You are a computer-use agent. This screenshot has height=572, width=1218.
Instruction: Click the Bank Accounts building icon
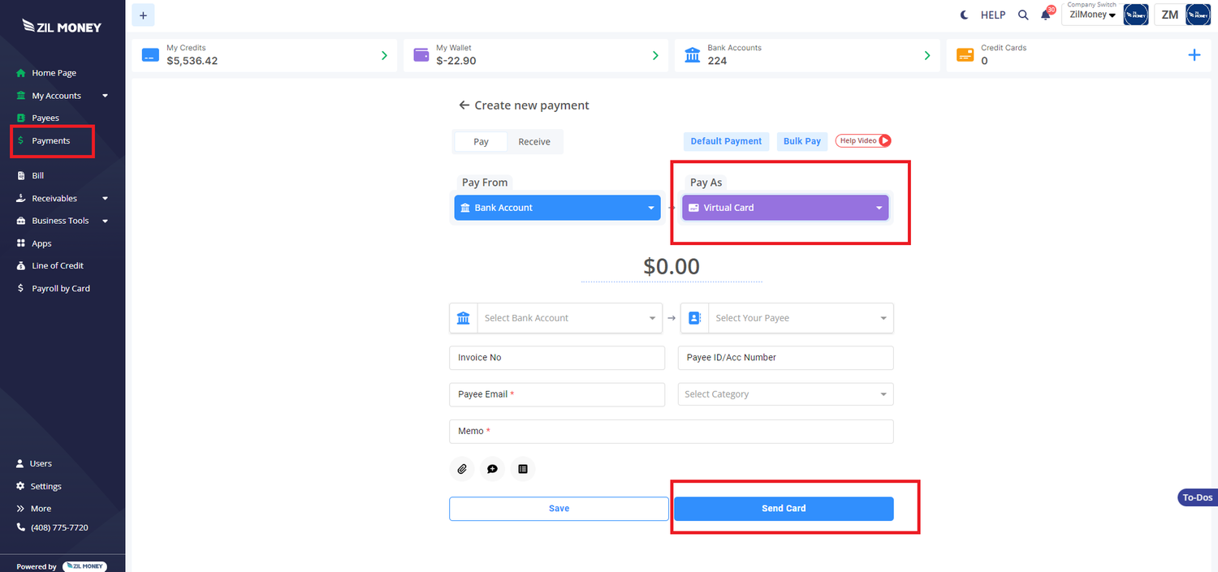pos(693,55)
